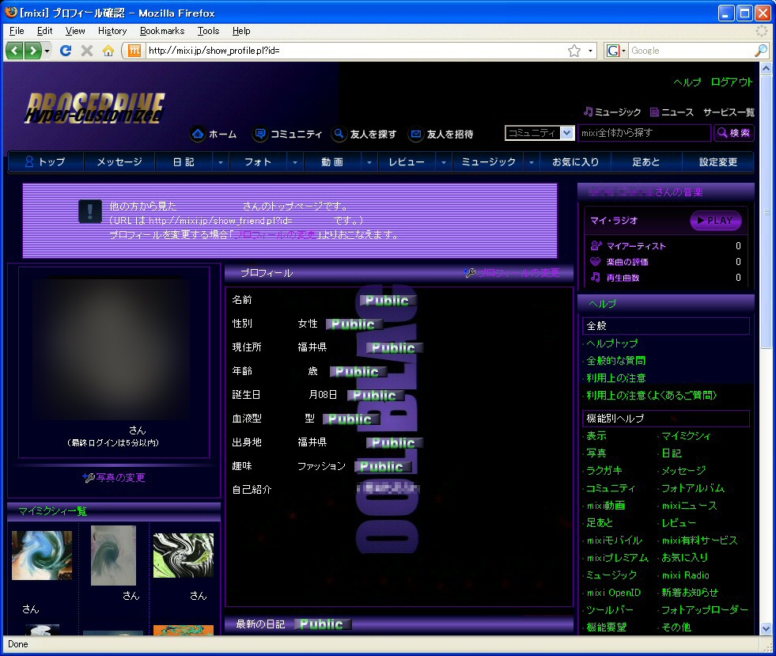The width and height of the screenshot is (776, 656).
Task: Click the mixi全体から探す search field
Action: pos(645,133)
